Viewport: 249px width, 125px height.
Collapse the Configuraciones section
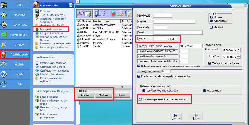pyautogui.click(x=71, y=57)
